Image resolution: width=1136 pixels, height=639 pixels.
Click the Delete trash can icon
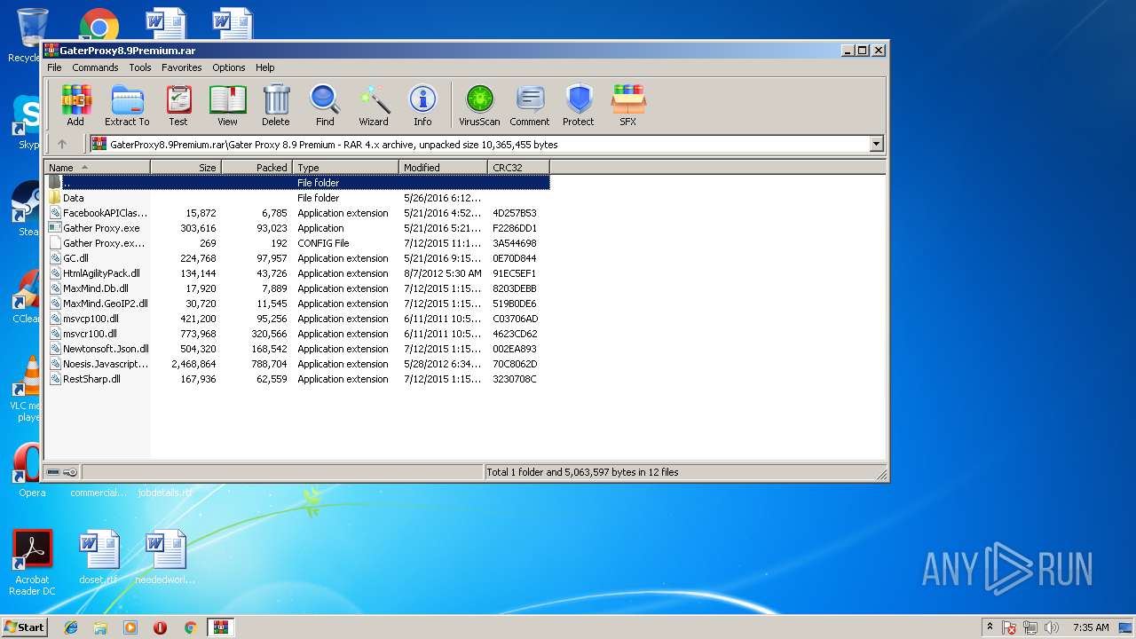pyautogui.click(x=276, y=106)
